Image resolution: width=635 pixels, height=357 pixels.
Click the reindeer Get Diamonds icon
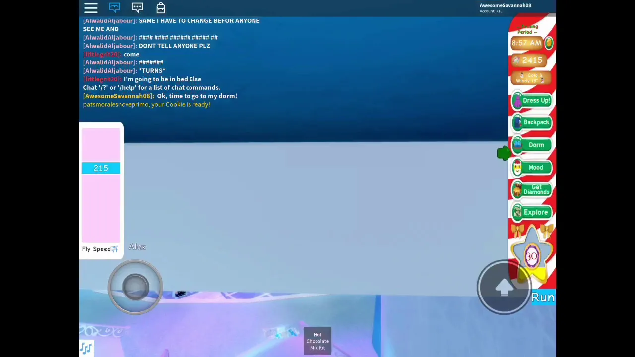(517, 190)
